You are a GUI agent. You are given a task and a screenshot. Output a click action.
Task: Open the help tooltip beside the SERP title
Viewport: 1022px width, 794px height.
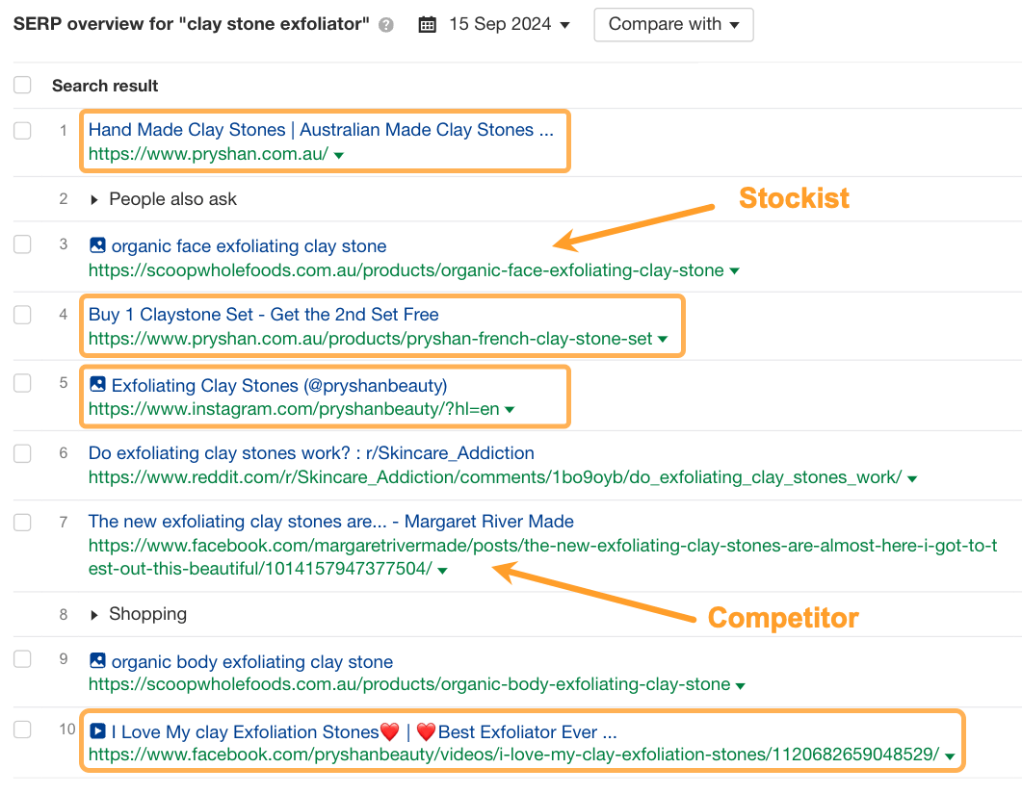[384, 24]
